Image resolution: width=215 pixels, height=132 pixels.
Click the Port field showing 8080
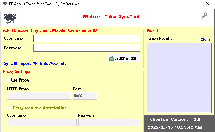(85, 96)
